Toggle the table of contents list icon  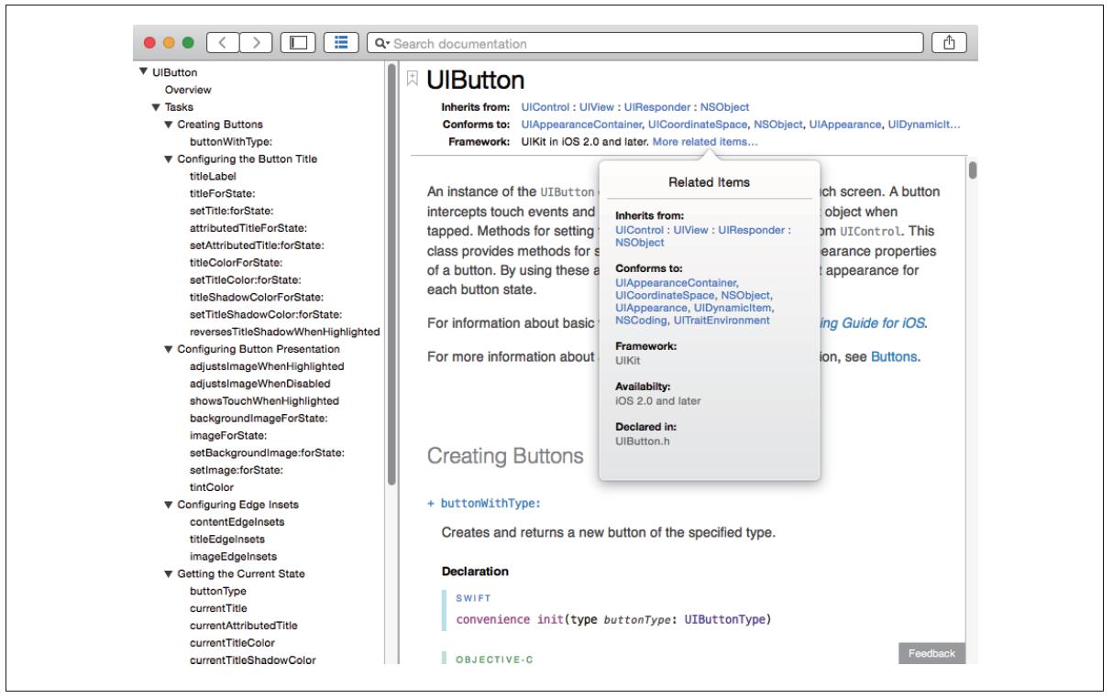pos(341,43)
